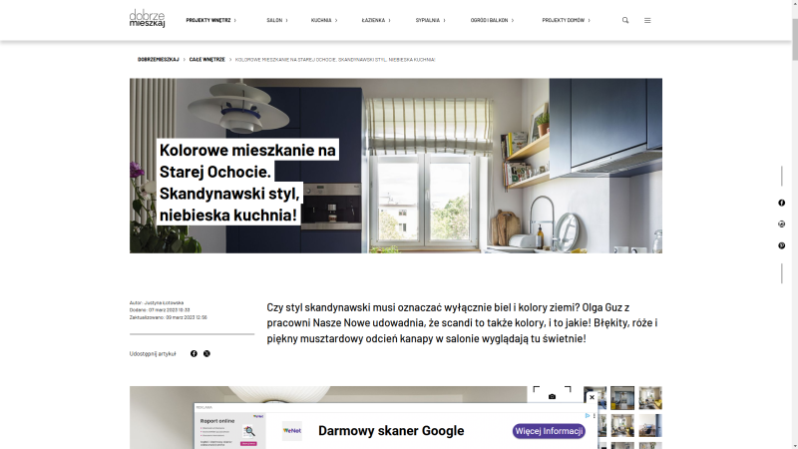Expand the Projekty Wnętrz menu
This screenshot has height=449, width=798.
coord(210,20)
